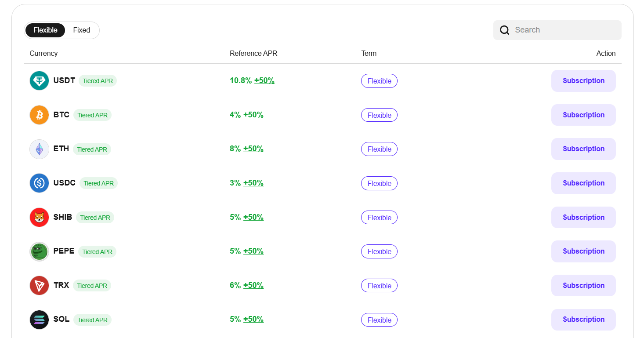Click the Tiered APR badge for USDC
This screenshot has width=644, height=338.
[98, 183]
